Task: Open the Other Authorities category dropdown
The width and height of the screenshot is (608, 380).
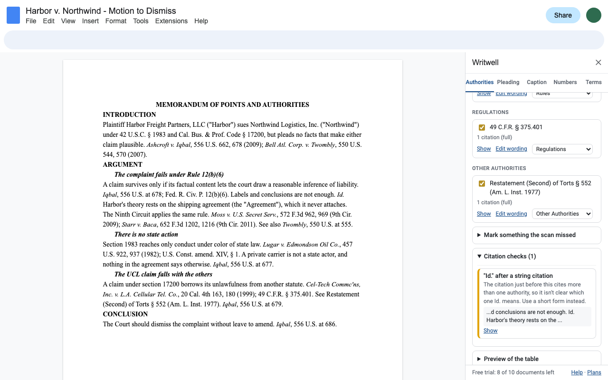Action: tap(562, 214)
